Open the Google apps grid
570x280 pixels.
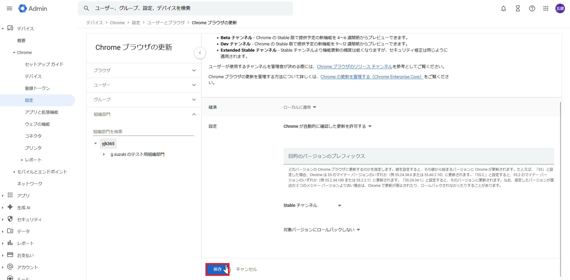point(546,9)
